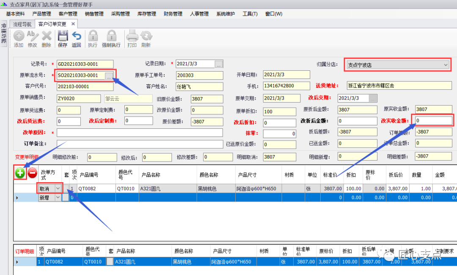
Task: Open lookup button beside 原单流水号 field
Action: point(109,75)
